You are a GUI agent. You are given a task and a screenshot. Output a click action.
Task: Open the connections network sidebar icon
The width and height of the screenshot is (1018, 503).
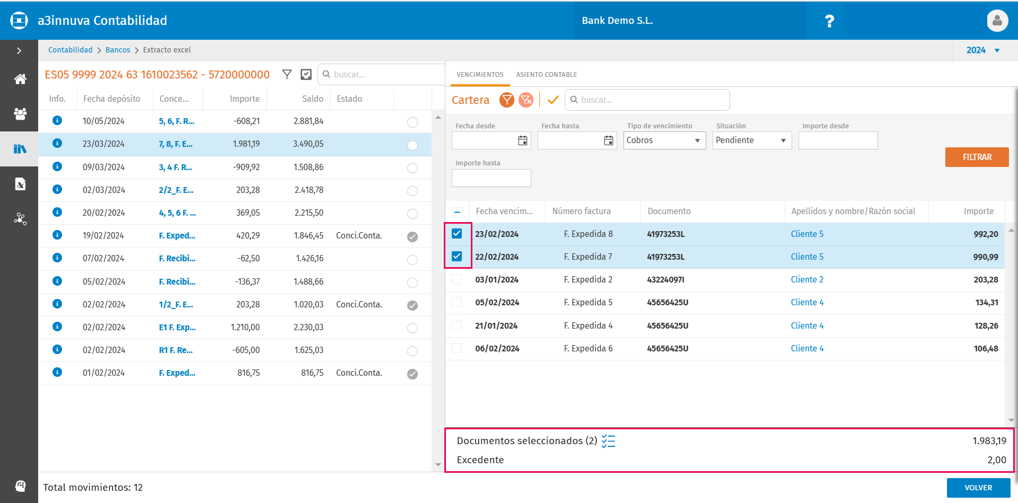[x=20, y=219]
